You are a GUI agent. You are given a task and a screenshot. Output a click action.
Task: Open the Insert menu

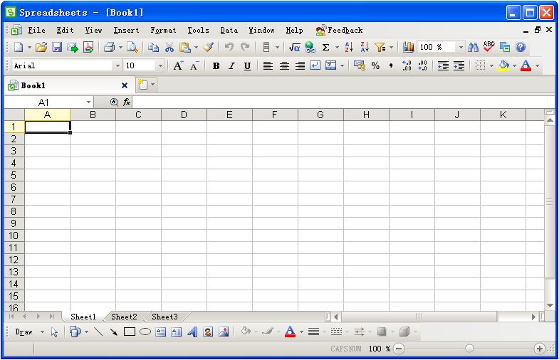(x=126, y=31)
